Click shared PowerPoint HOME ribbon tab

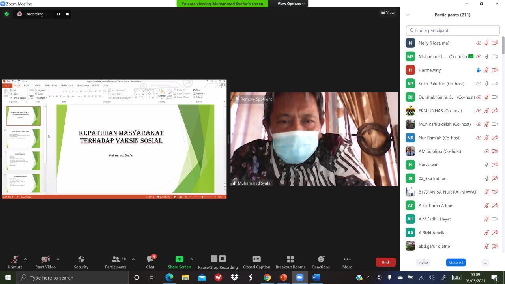(17, 86)
